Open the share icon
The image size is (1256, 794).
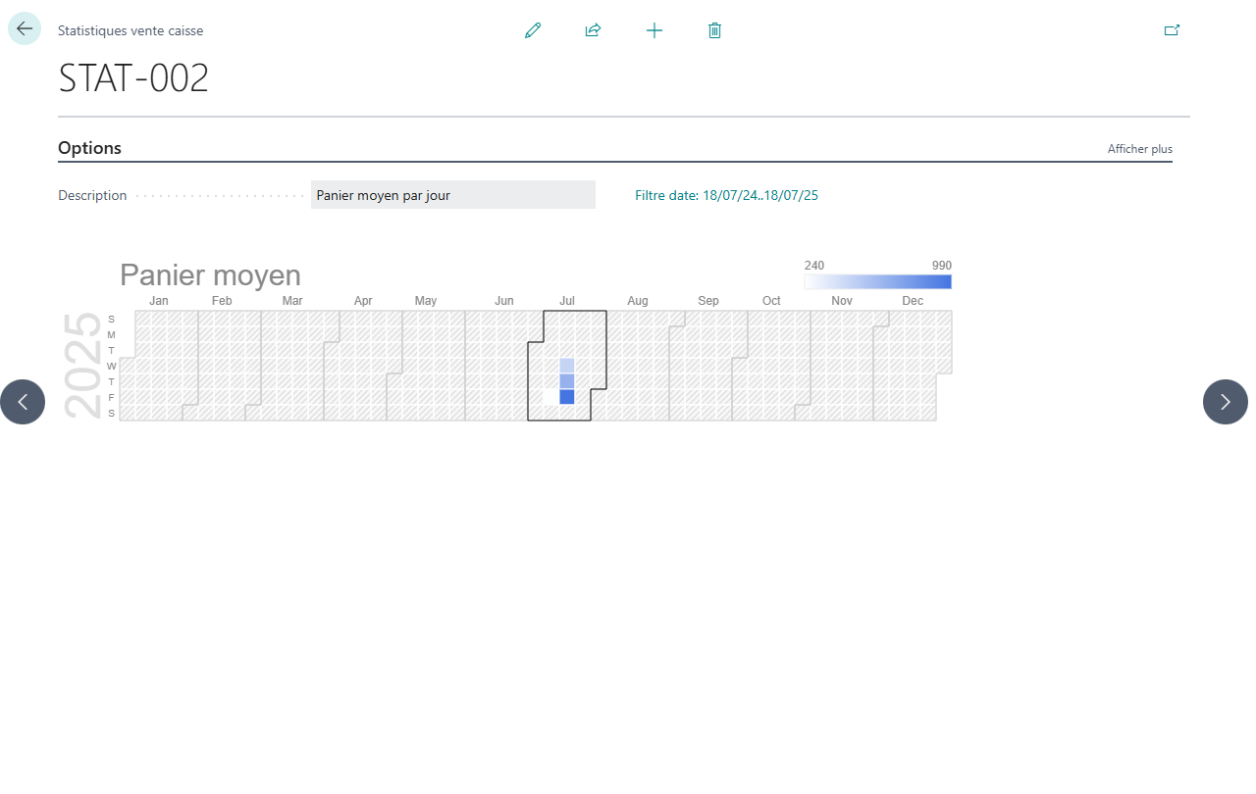click(x=593, y=30)
